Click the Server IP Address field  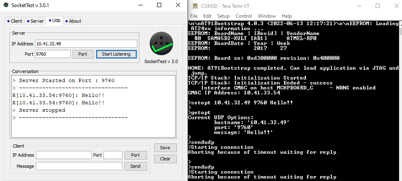click(86, 44)
